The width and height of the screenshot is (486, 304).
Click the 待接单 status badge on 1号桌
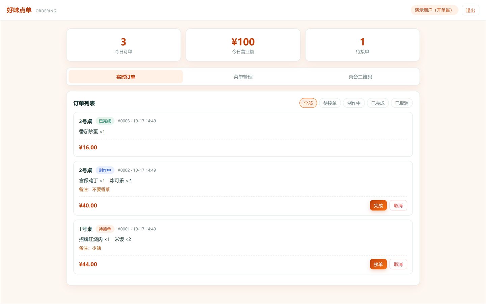105,229
